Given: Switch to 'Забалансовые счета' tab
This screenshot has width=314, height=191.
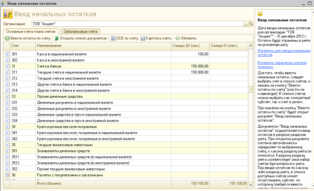Looking at the screenshot, I should pos(80,32).
